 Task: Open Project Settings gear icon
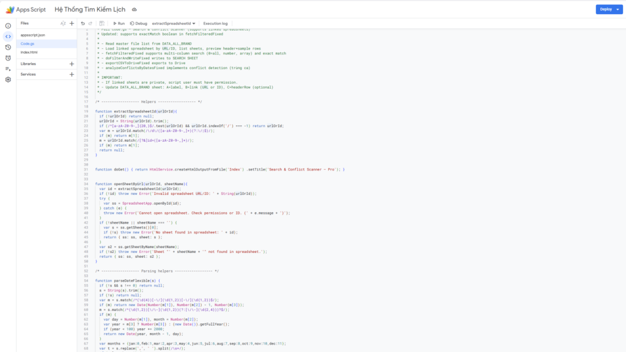8,80
